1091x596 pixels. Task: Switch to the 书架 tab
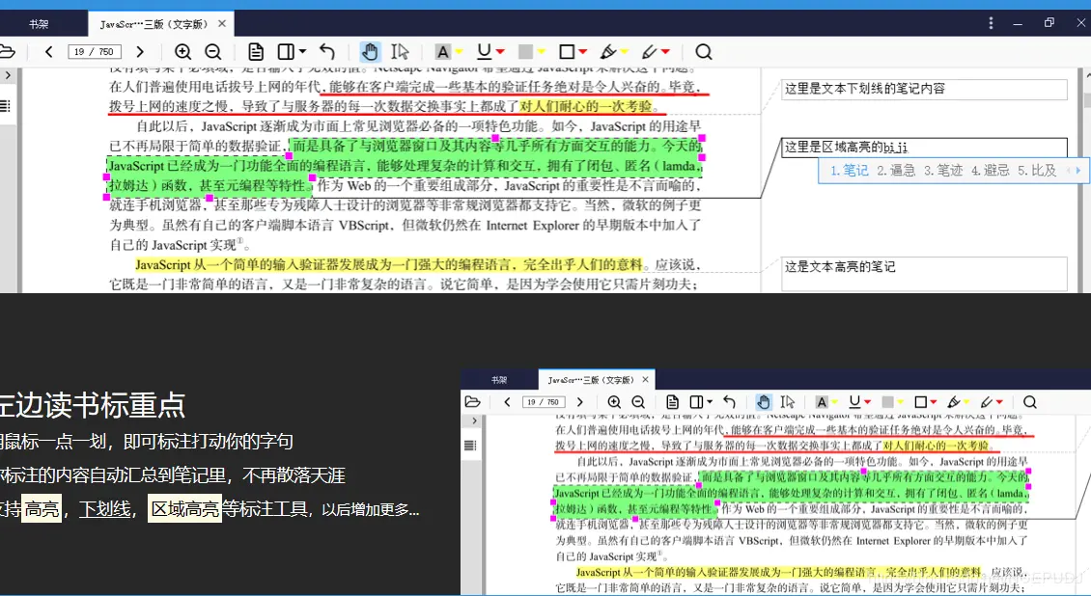38,21
